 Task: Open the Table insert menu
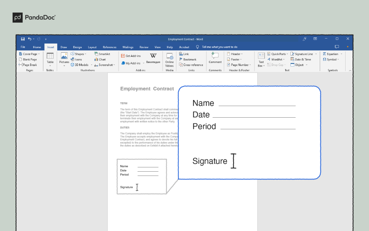[50, 59]
